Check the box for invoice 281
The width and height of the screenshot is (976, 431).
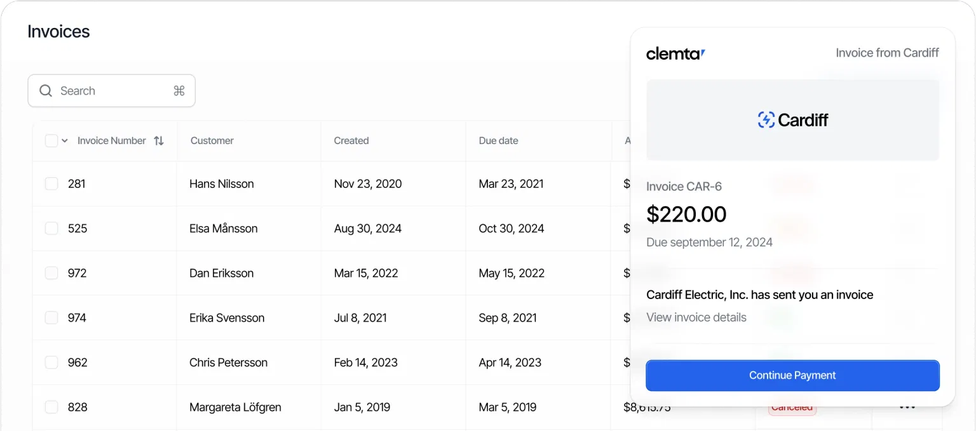(x=51, y=184)
